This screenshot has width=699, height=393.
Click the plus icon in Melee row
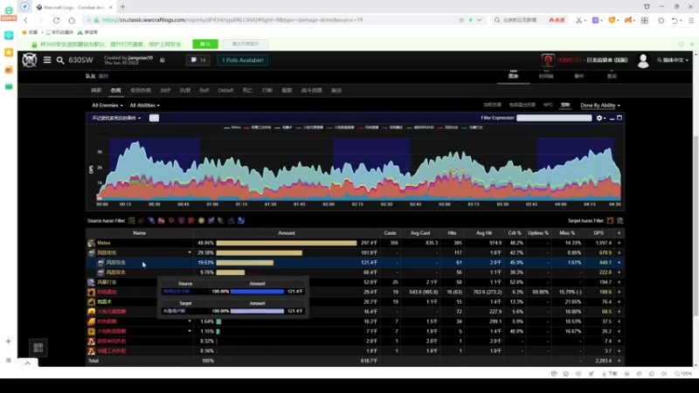(619, 243)
